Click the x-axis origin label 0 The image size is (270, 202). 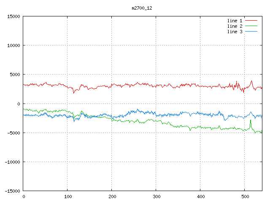coord(24,197)
